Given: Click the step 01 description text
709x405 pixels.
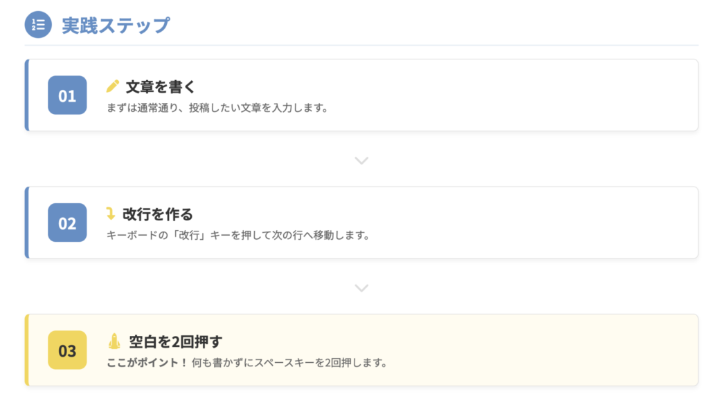Looking at the screenshot, I should click(217, 108).
